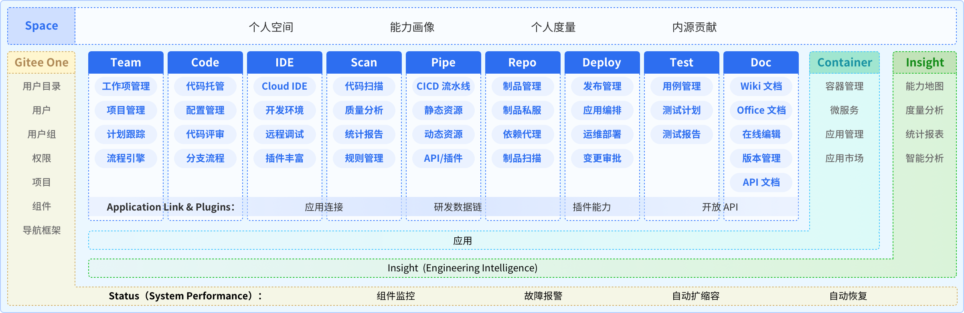Select 导航框架 under Gitee One
The height and width of the screenshot is (313, 964).
tap(41, 231)
